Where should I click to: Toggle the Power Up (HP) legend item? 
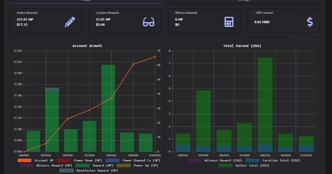(x=137, y=165)
